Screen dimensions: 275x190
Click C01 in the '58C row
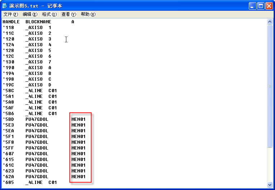pos(52,91)
